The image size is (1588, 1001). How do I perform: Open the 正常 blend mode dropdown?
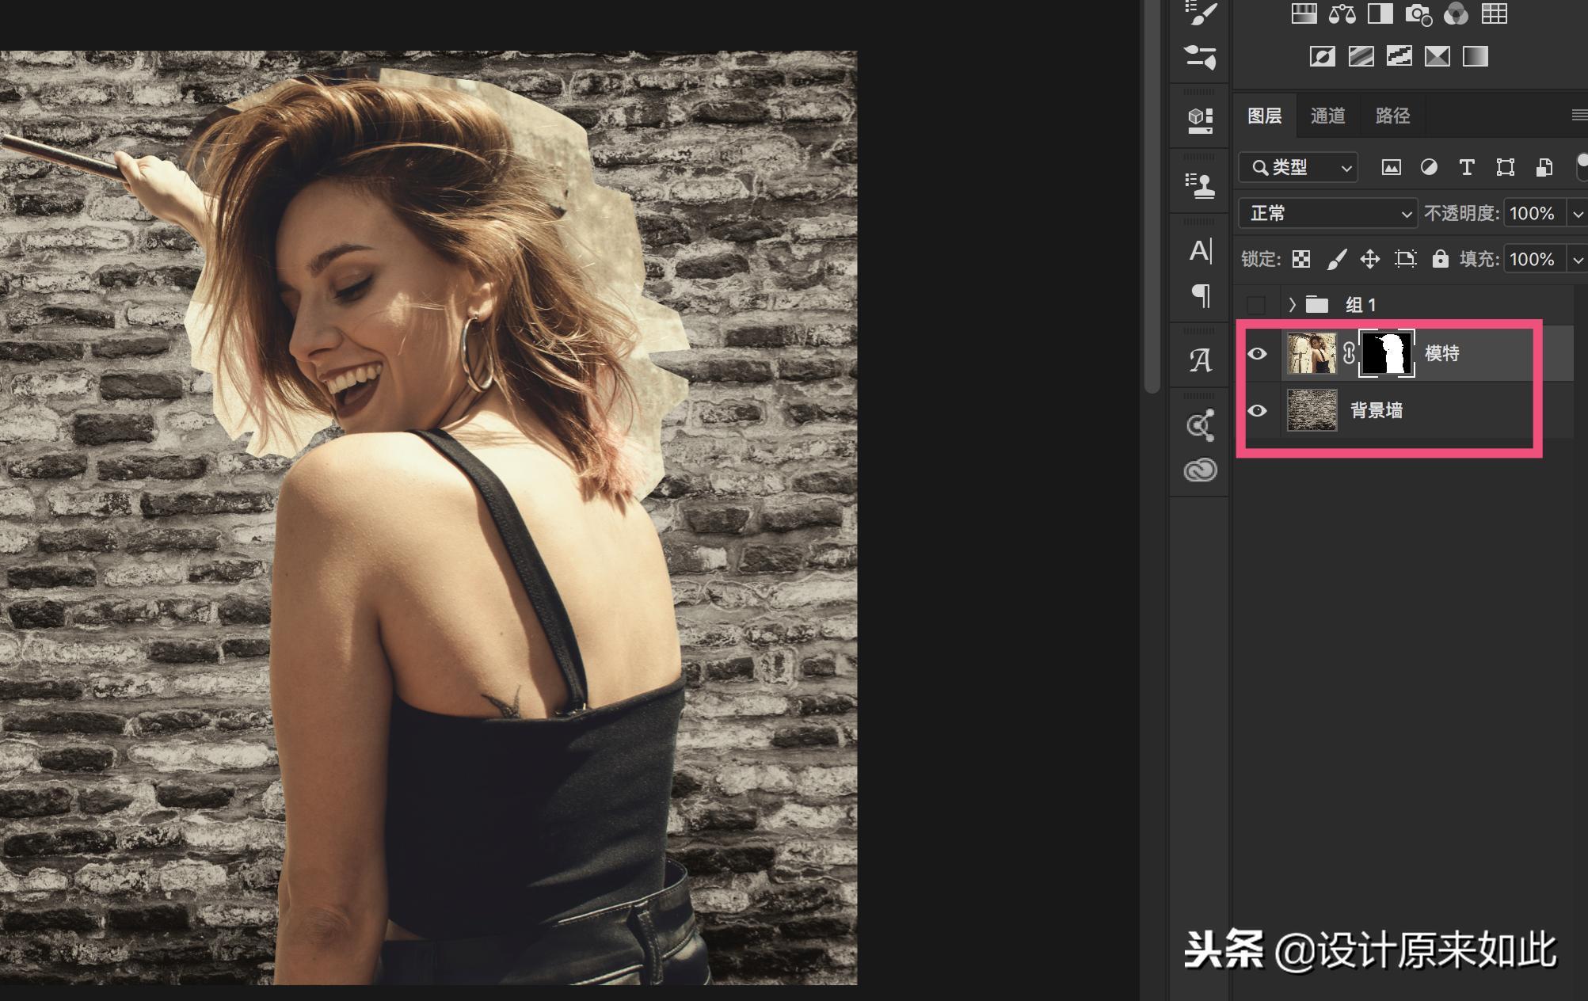[1327, 213]
